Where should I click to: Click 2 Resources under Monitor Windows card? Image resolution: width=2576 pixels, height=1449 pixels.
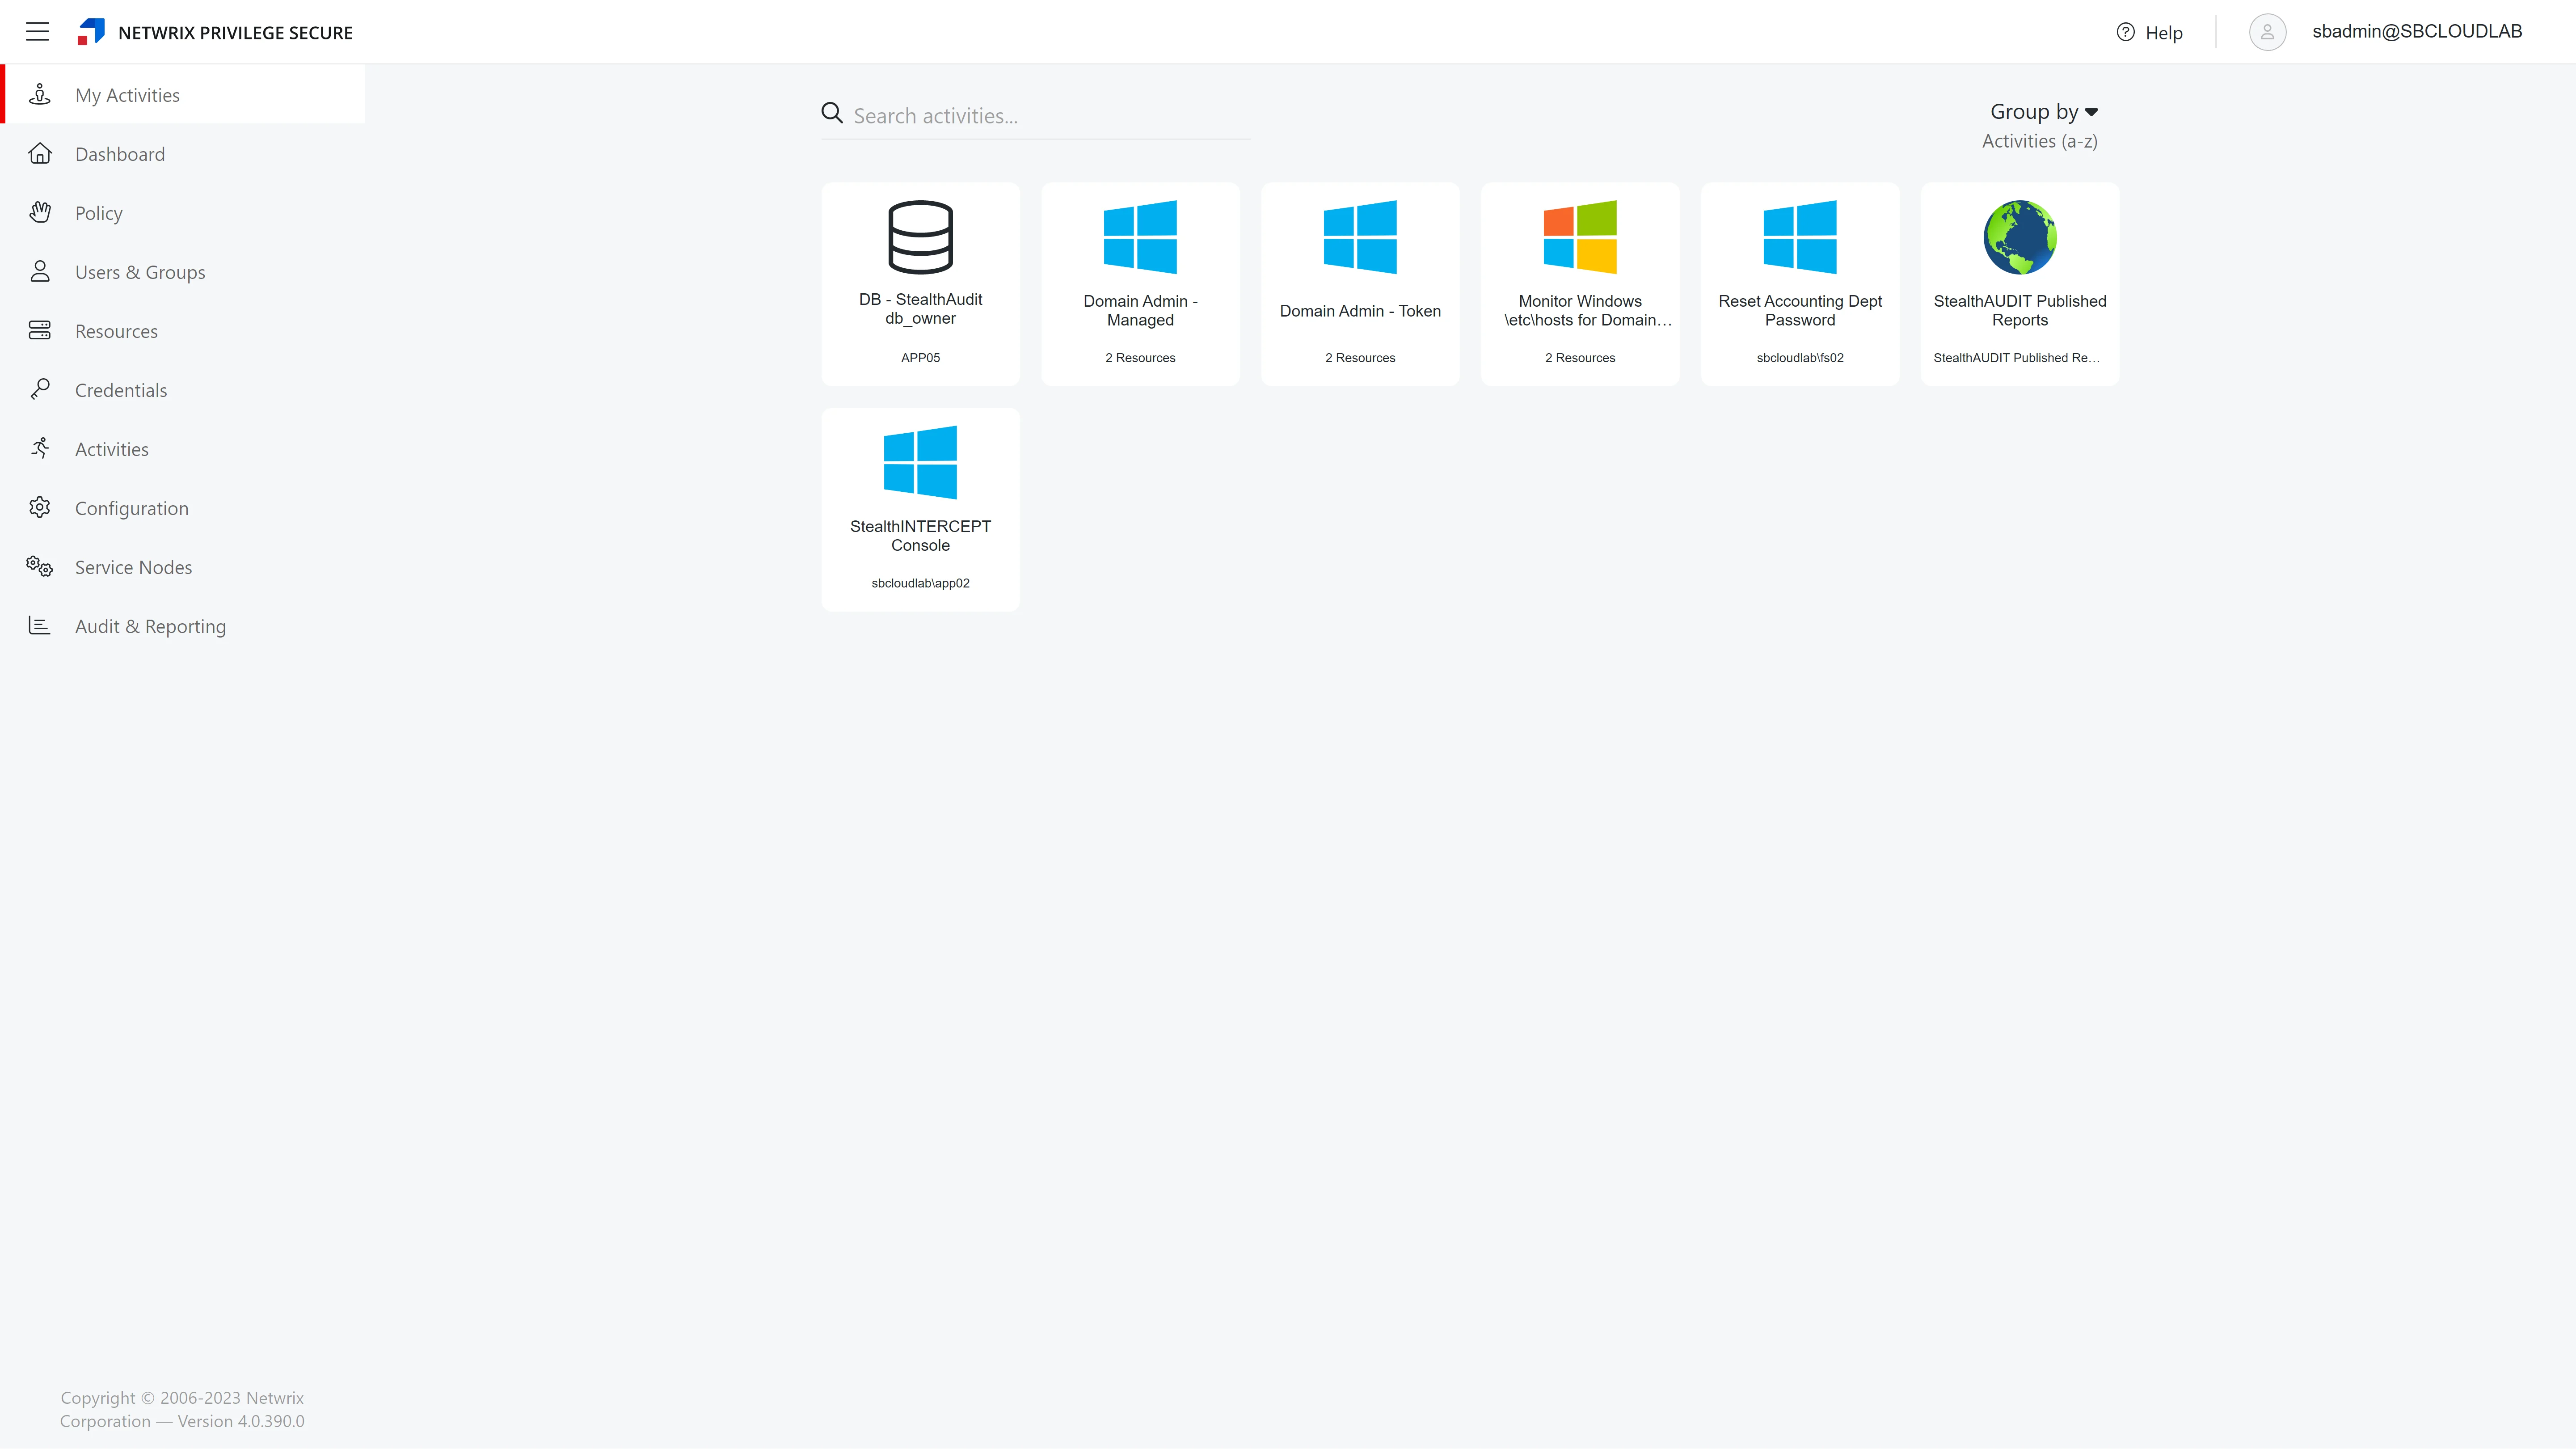(1580, 357)
